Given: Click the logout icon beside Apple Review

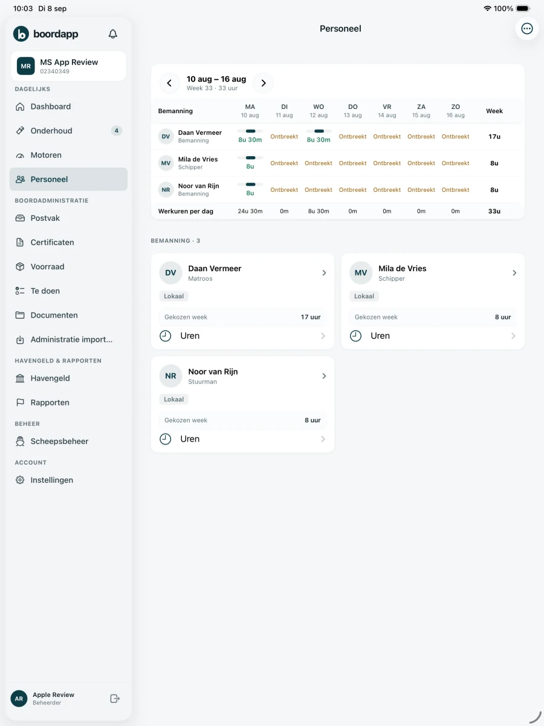Looking at the screenshot, I should [x=115, y=699].
